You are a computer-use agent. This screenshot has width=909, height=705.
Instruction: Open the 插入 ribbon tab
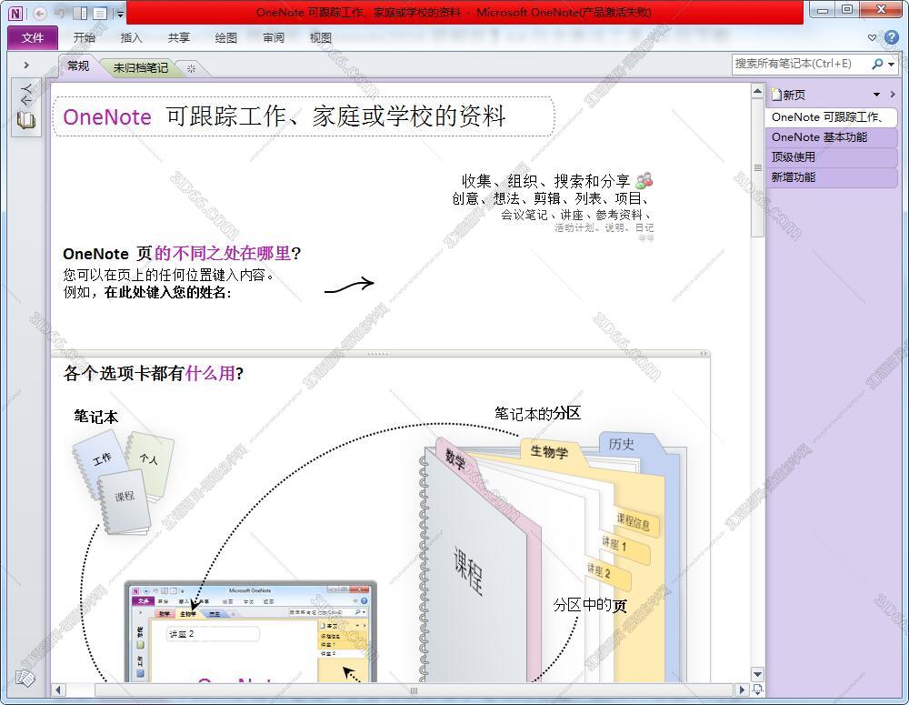pos(131,37)
